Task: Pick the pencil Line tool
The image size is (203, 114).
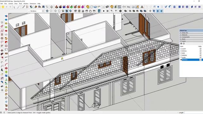Action: [x=23, y=7]
